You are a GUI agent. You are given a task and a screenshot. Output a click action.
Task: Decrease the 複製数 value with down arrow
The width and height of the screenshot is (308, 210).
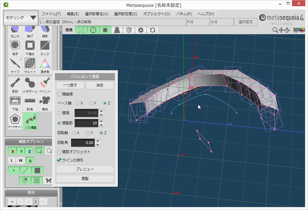click(x=101, y=125)
